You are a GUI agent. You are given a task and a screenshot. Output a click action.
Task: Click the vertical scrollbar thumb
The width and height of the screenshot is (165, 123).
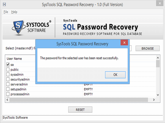pyautogui.click(x=158, y=64)
